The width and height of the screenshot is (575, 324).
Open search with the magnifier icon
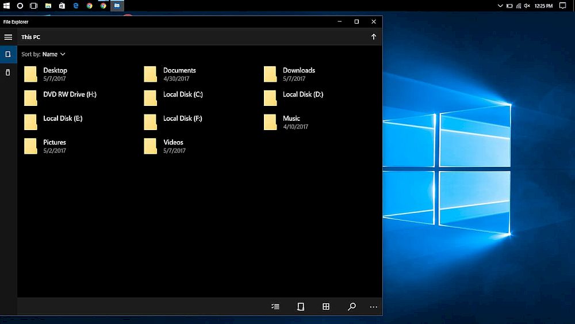(x=351, y=306)
